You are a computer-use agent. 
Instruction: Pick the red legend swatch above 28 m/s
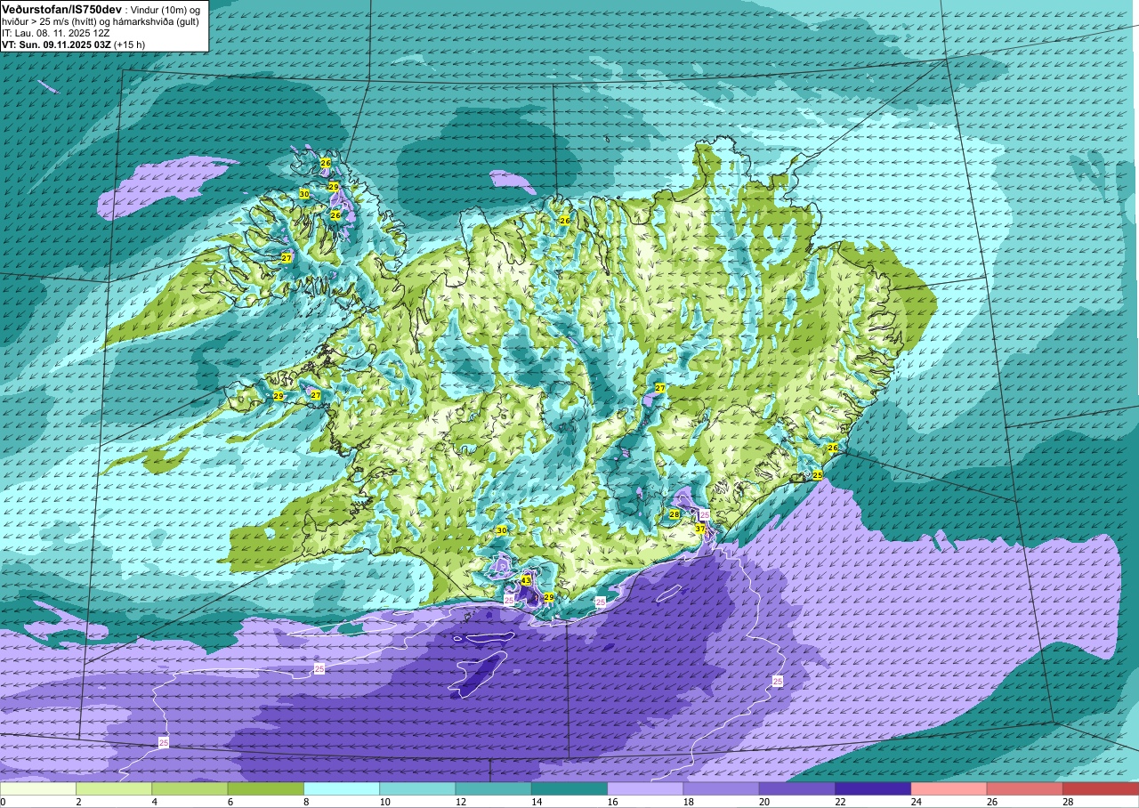point(1101,788)
